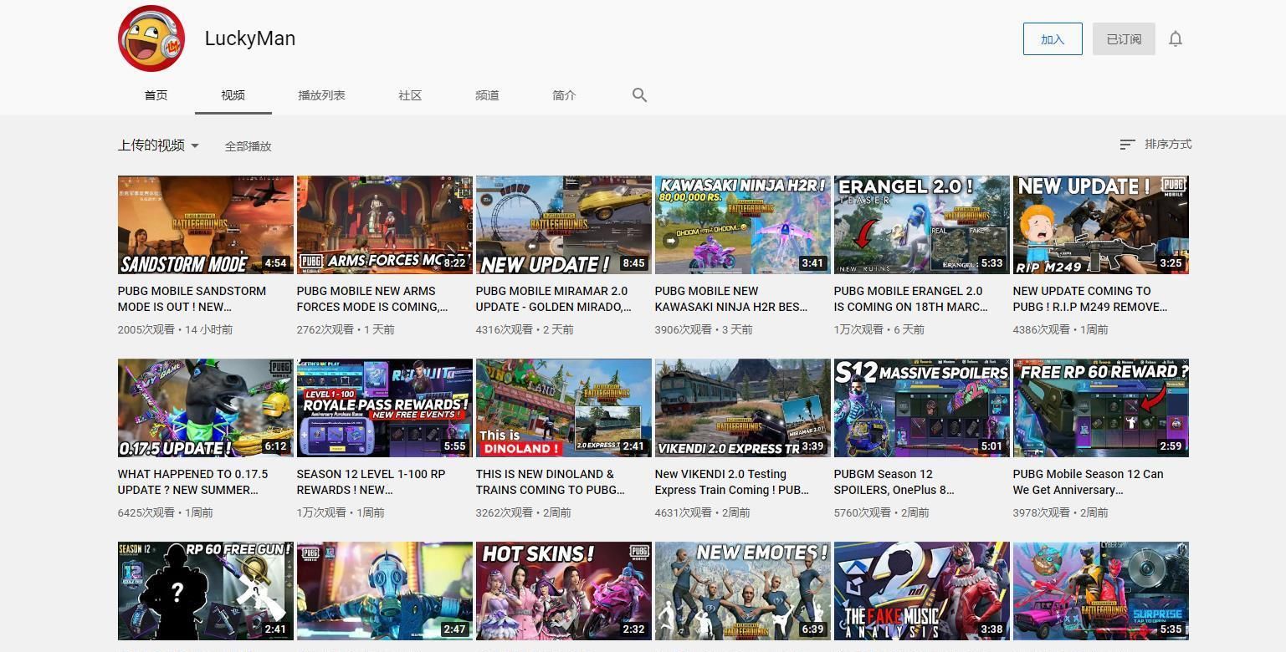Open title PUBG MOBILE ERANGEL 2.0 IS COMING
The height and width of the screenshot is (652, 1286).
coord(911,299)
